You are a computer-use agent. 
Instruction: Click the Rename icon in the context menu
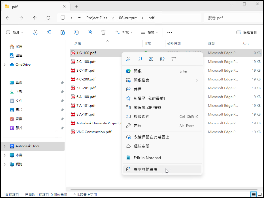tap(151, 59)
